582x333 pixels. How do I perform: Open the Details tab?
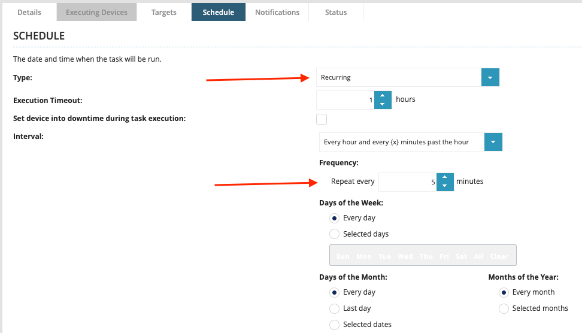29,13
